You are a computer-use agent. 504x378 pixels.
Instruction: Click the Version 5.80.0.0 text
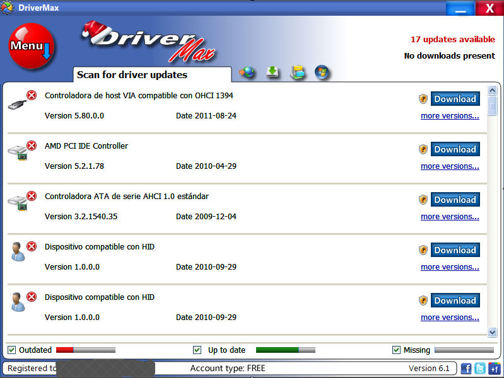(74, 116)
